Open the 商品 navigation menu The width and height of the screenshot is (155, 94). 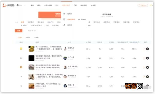[x=39, y=5]
